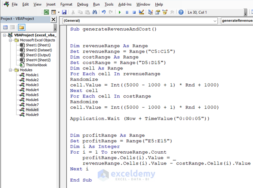
Task: Open Find with the binoculars icon
Action: pyautogui.click(x=94, y=12)
